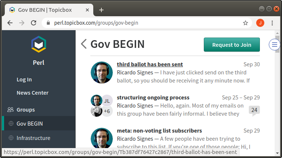
Task: Open the Chrome three-dot menu
Action: (x=272, y=23)
